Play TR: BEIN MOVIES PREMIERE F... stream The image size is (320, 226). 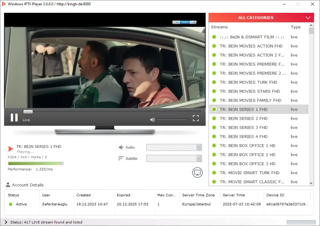[259, 64]
